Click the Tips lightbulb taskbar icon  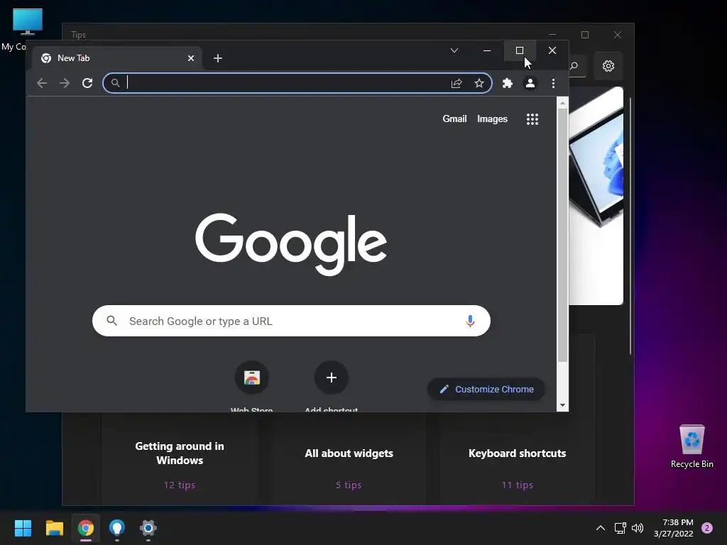117,528
